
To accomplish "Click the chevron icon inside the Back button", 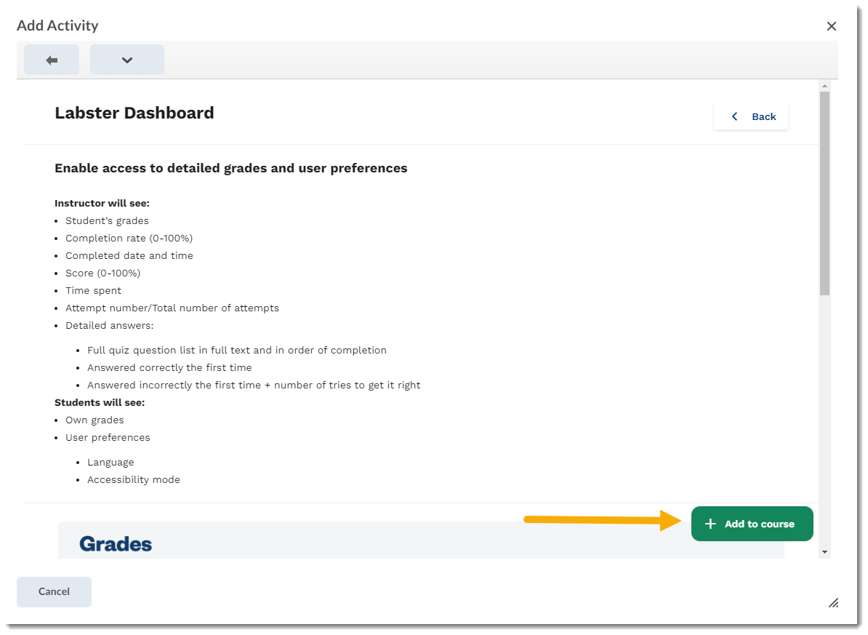I will (x=734, y=116).
